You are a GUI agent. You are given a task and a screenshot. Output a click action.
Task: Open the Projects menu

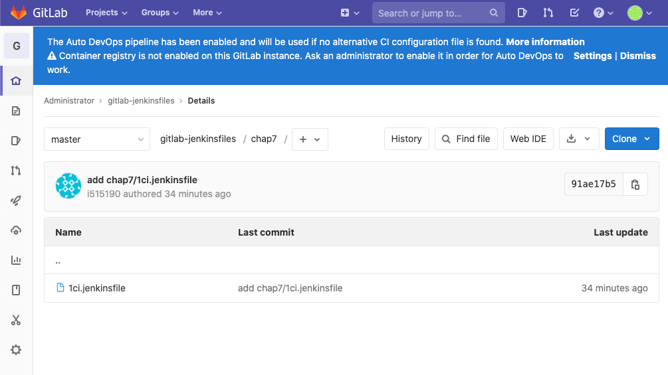click(x=106, y=13)
